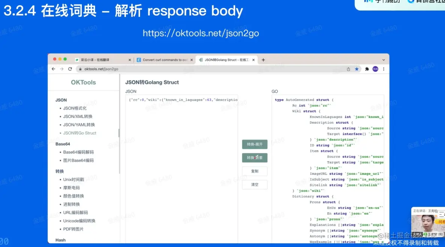Click the 转换-展开 button
The image size is (445, 247).
click(255, 144)
